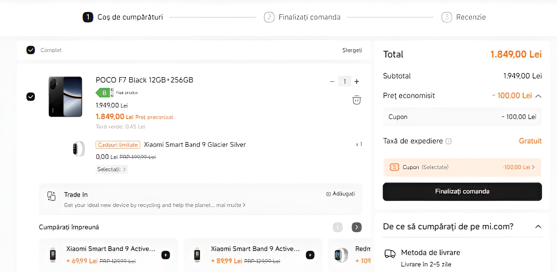This screenshot has height=272, width=557.
Task: Open 69,99 Lei Smart Band Active thumbnail
Action: point(53,255)
